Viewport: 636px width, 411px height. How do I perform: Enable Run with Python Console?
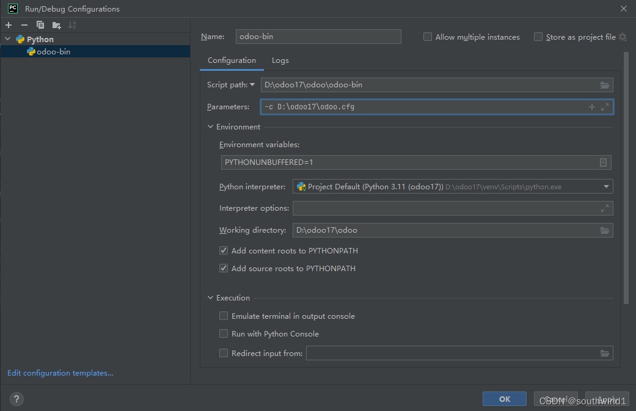(x=224, y=333)
